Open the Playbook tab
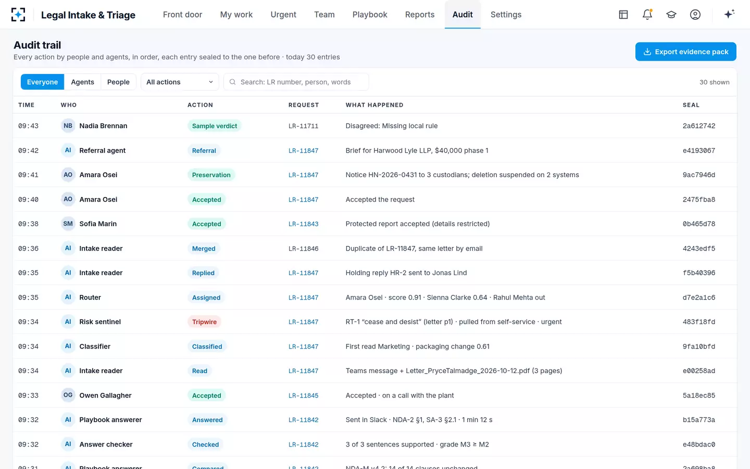The image size is (750, 469). click(370, 15)
